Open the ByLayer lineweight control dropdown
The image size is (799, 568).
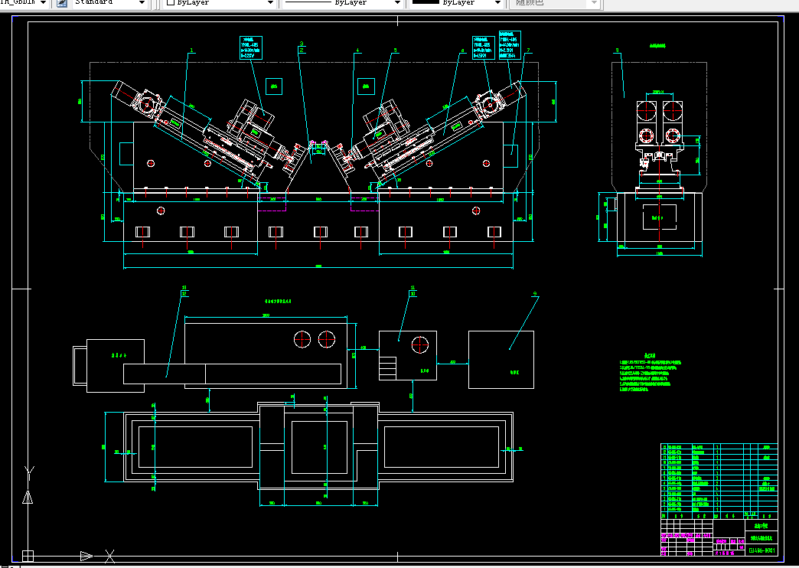click(x=456, y=3)
